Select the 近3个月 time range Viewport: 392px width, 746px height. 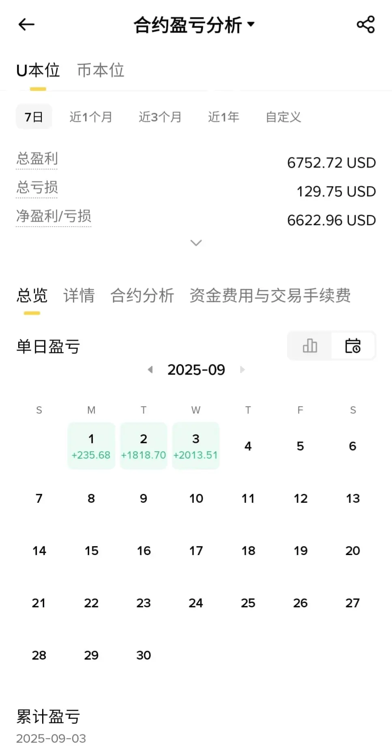click(x=160, y=117)
